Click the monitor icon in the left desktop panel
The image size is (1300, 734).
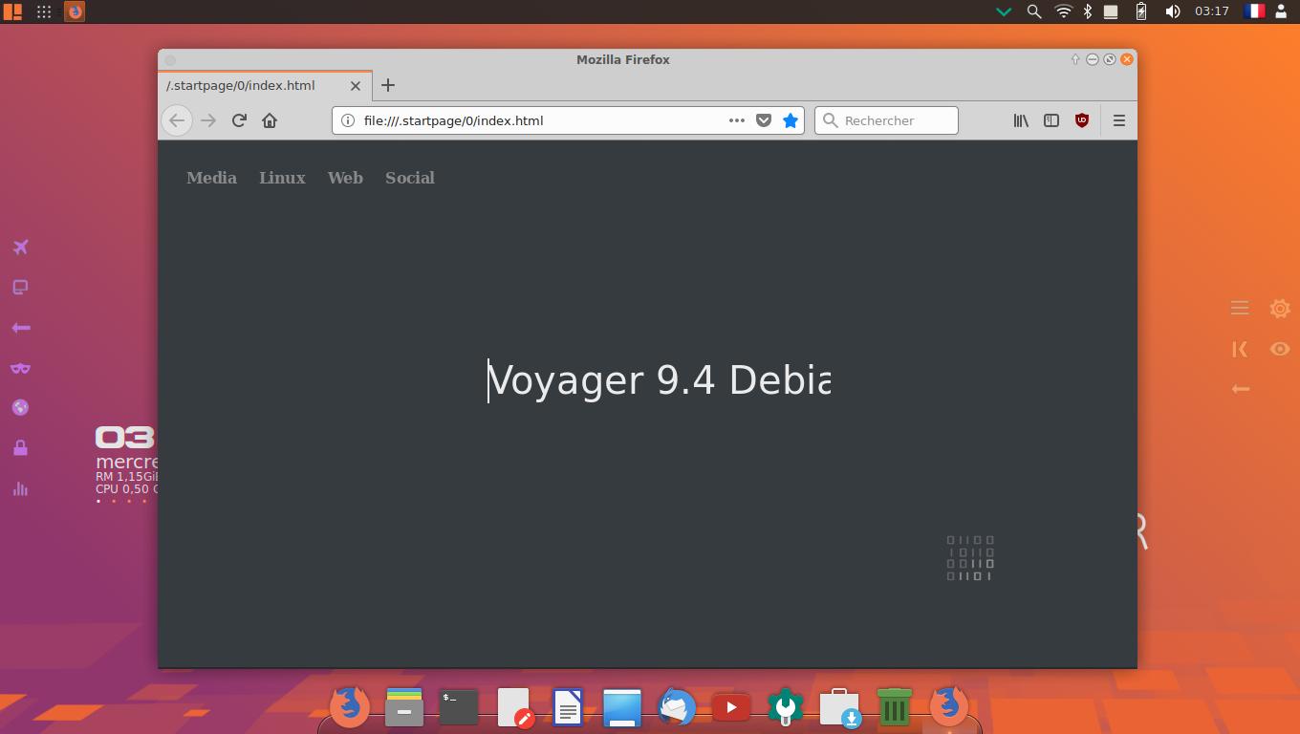click(20, 288)
